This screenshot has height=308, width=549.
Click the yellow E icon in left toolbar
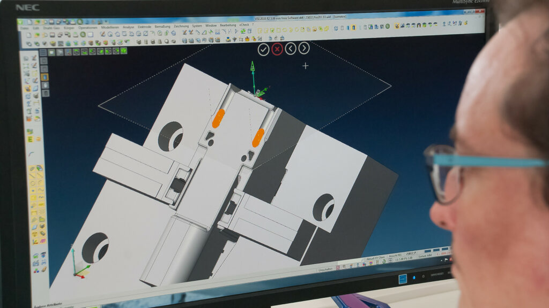tap(30, 140)
